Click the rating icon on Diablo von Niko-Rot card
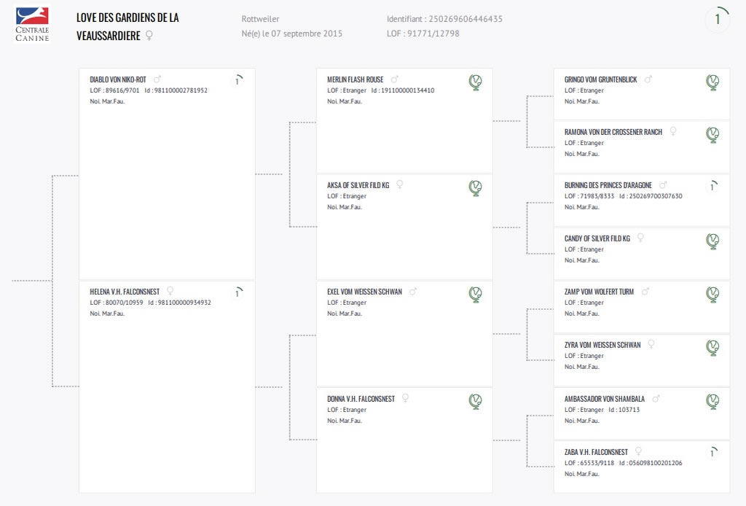The height and width of the screenshot is (506, 746). coord(238,80)
